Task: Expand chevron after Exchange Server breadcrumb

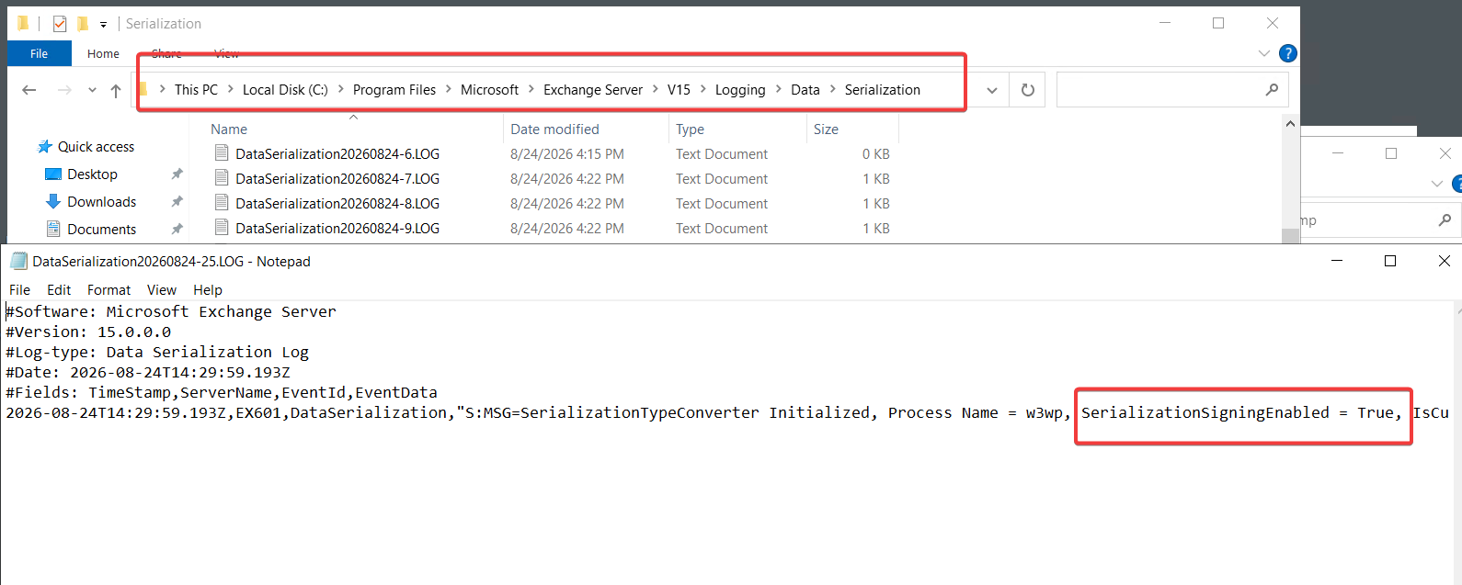Action: 656,89
